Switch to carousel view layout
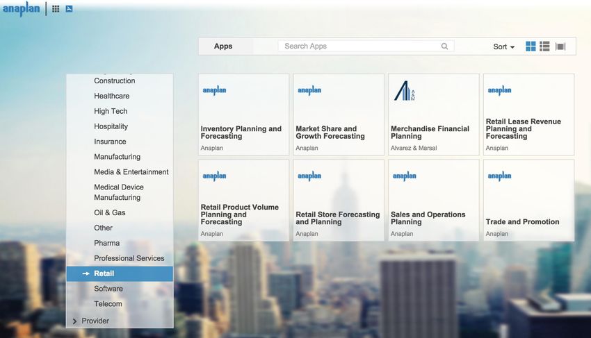 pos(560,47)
